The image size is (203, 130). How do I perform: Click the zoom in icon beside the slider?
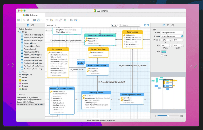(182, 116)
